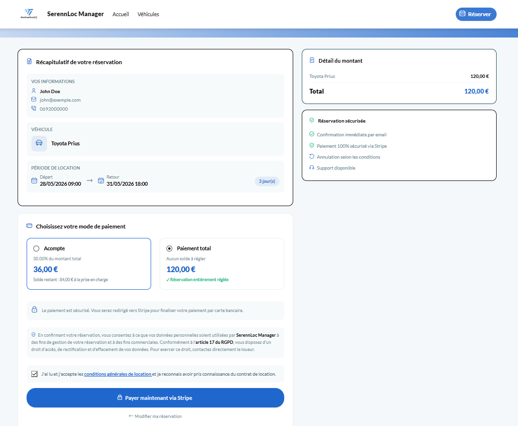Click the Total amount 120,00 € in Détail
This screenshot has height=426, width=518.
476,92
